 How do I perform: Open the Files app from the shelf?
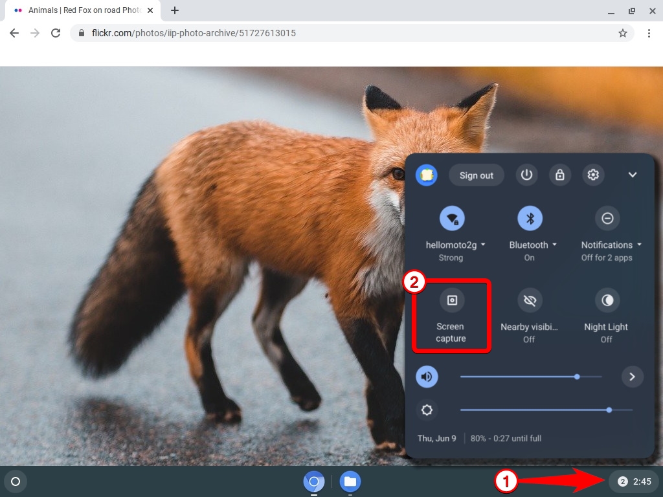[x=350, y=481]
